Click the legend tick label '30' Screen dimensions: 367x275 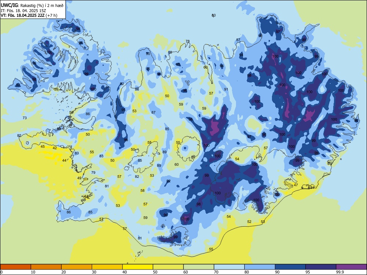[x=94, y=272]
